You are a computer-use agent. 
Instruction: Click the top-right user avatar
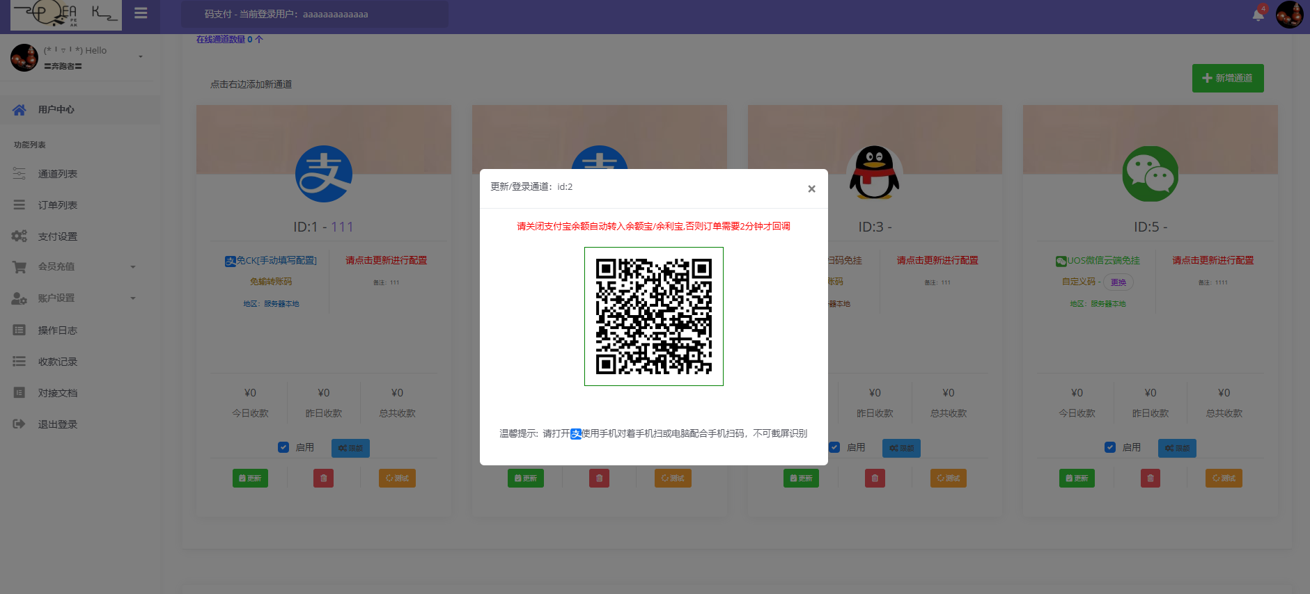point(1289,15)
